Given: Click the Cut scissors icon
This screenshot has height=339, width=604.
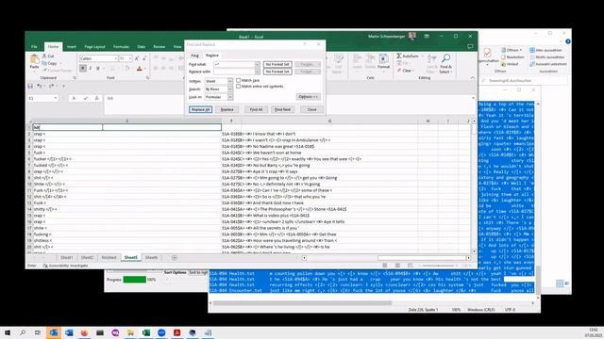Looking at the screenshot, I should [44, 56].
